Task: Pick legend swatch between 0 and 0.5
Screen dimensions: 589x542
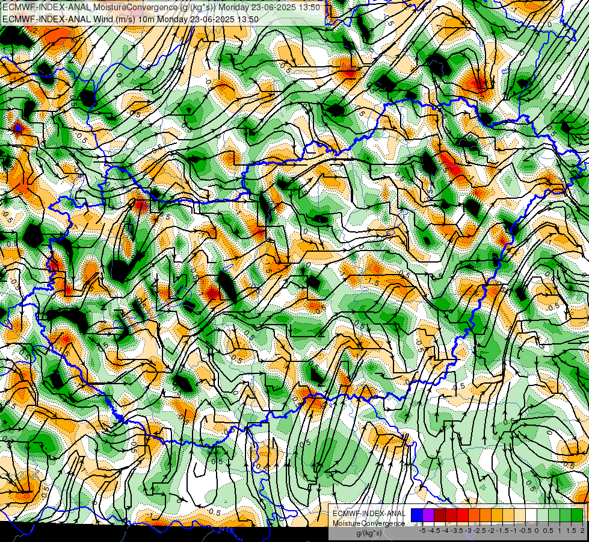Action: click(x=543, y=515)
